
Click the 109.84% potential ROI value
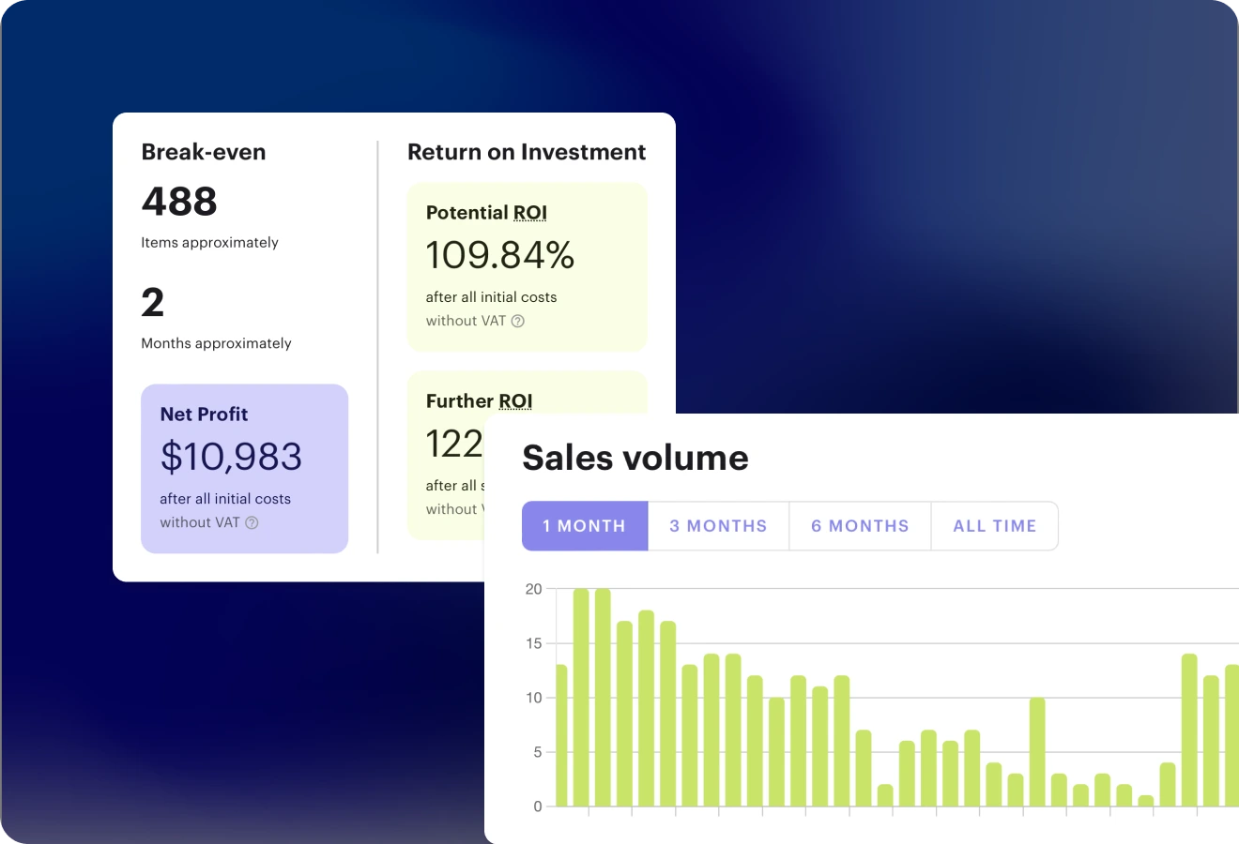click(499, 255)
